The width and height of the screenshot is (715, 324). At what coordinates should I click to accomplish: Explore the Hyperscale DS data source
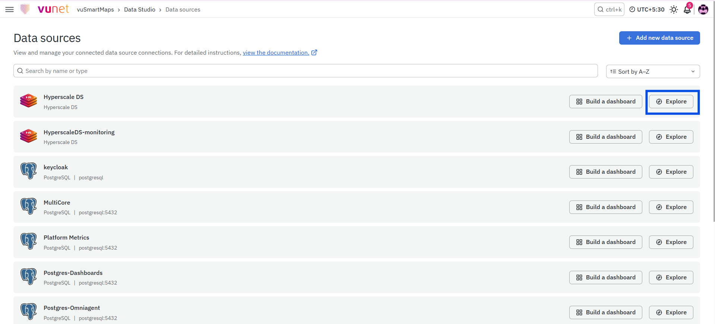(x=671, y=102)
